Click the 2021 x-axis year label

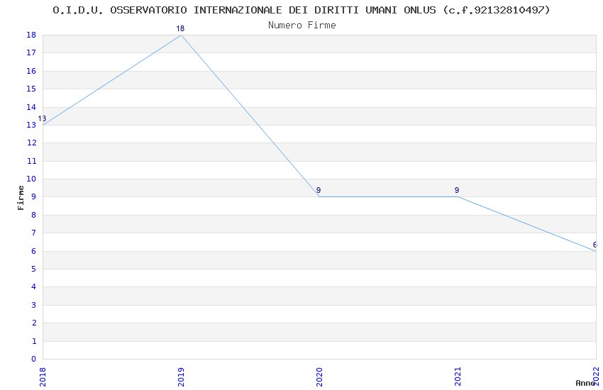click(x=458, y=377)
